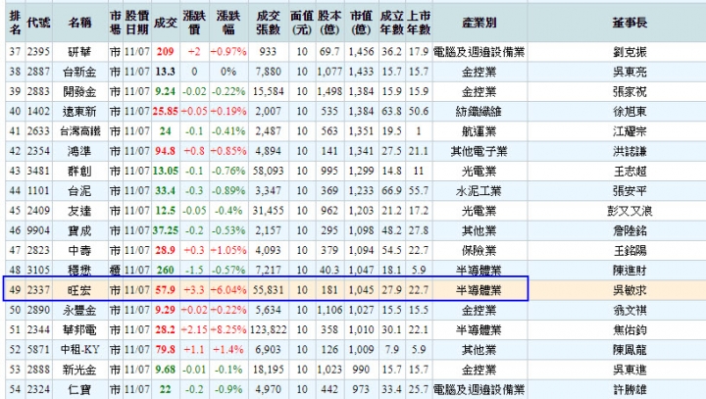Select 79.8 price in 中租-KY row

click(166, 349)
